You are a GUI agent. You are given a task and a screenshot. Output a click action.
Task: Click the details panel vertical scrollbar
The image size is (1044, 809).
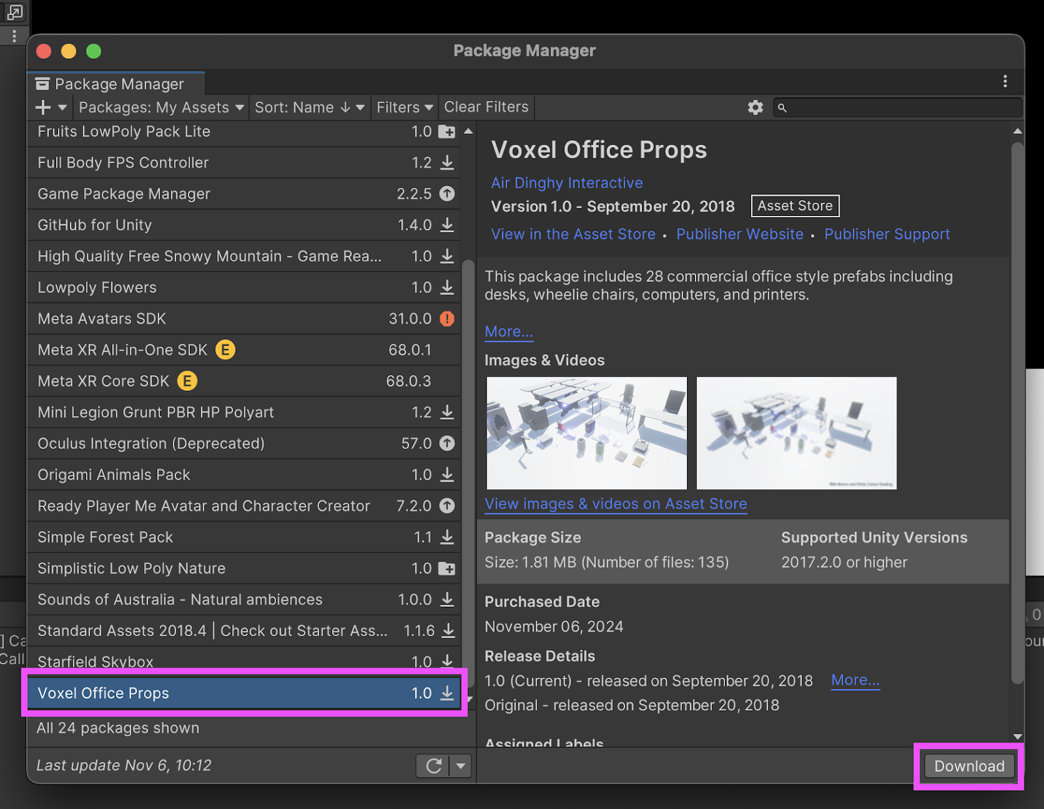pyautogui.click(x=1017, y=413)
